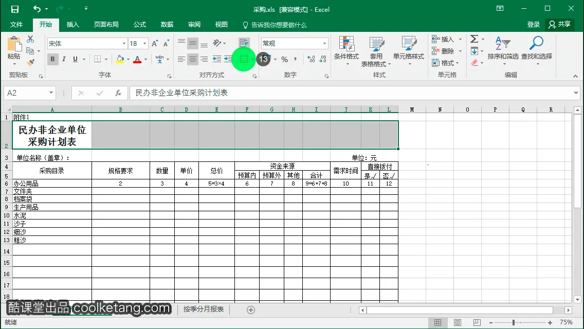Click the Clear eraser icon
The image size is (584, 329).
[x=474, y=63]
